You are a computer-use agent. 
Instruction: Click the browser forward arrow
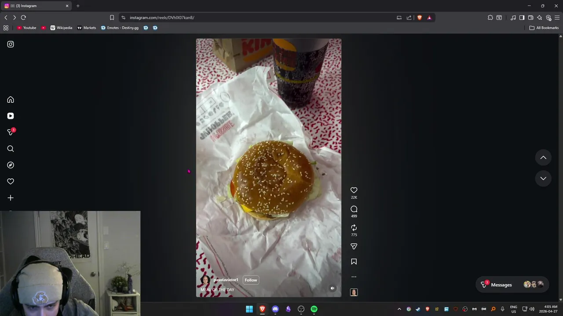click(15, 18)
